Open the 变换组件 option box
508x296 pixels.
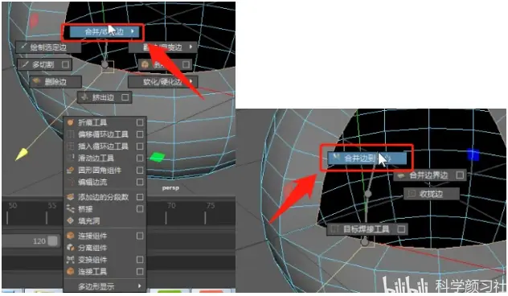[140, 260]
